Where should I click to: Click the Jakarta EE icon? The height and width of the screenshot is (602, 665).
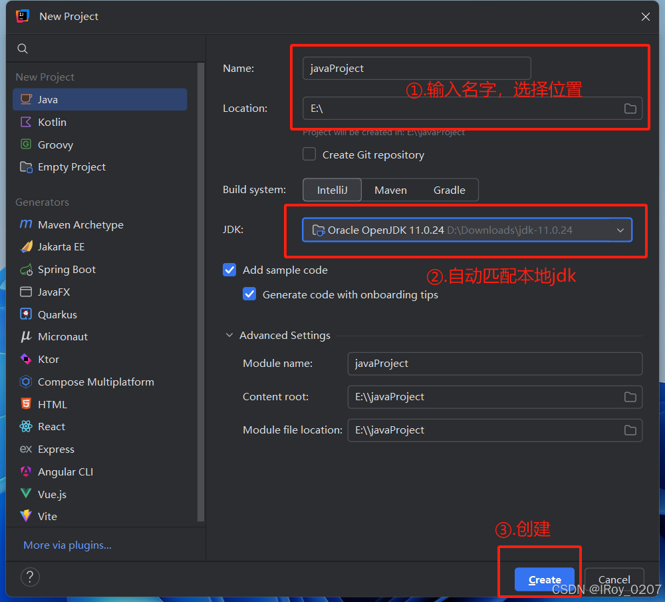tap(26, 247)
